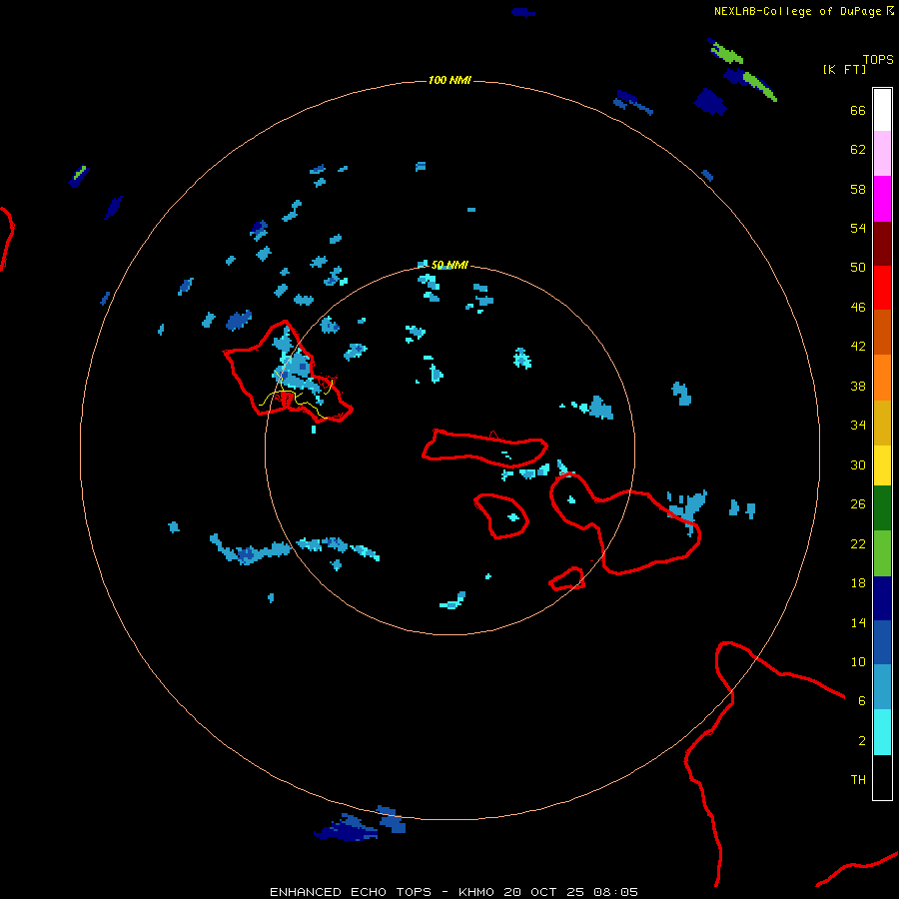Click the legend value "26"
Viewport: 899px width, 899px height.
pos(858,504)
